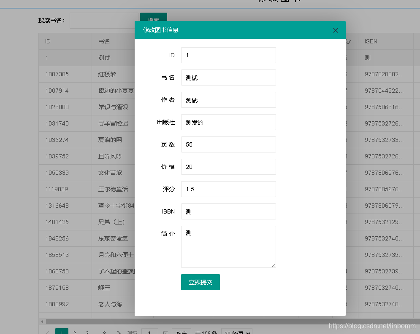Click the 评分 field showing 1.5
Image resolution: width=420 pixels, height=334 pixels.
tap(228, 189)
